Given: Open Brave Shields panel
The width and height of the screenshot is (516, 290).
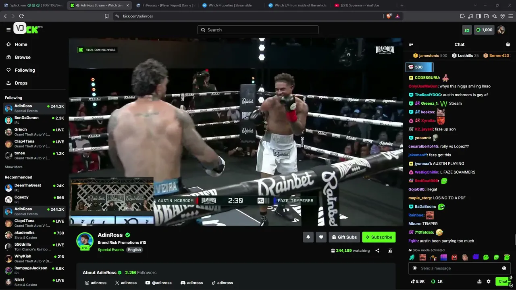Looking at the screenshot, I should [389, 16].
